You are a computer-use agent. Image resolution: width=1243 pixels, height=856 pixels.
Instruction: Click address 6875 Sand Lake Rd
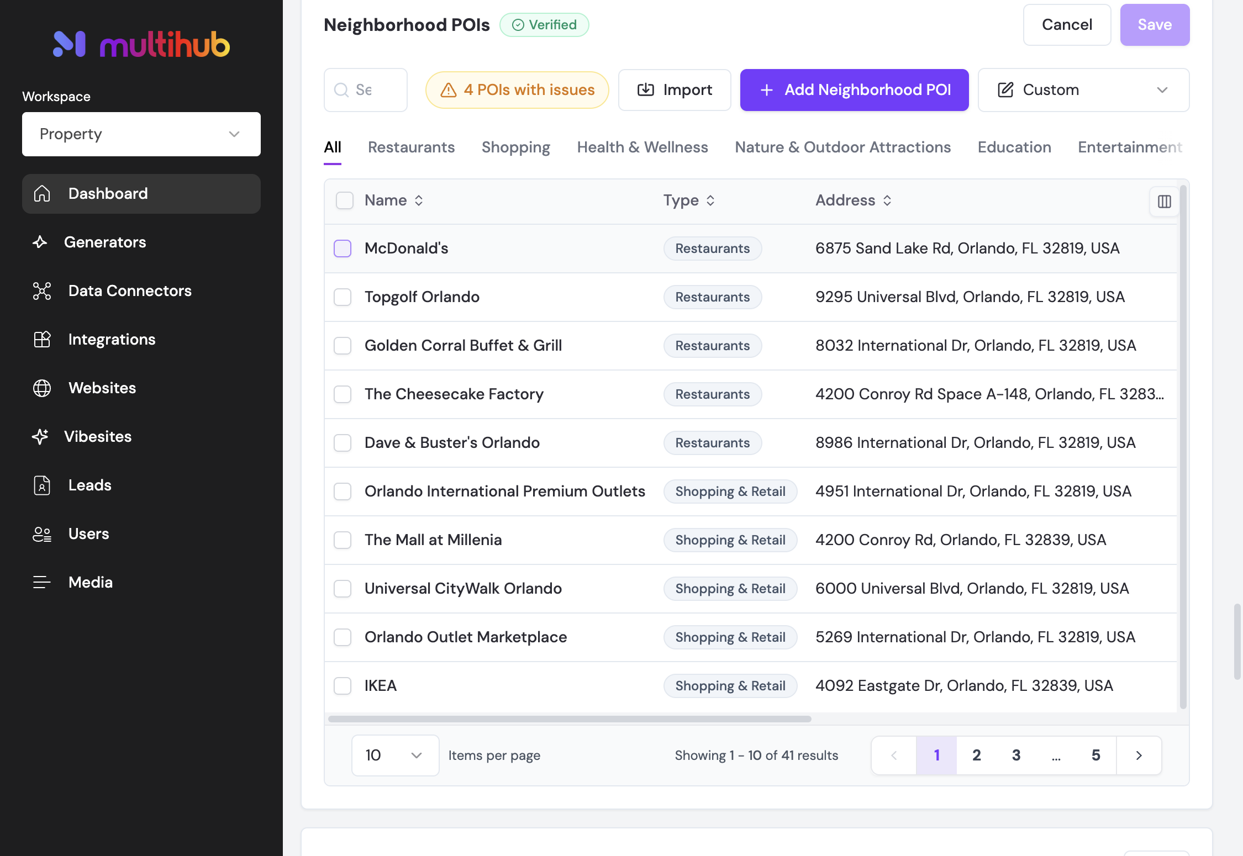pos(967,249)
